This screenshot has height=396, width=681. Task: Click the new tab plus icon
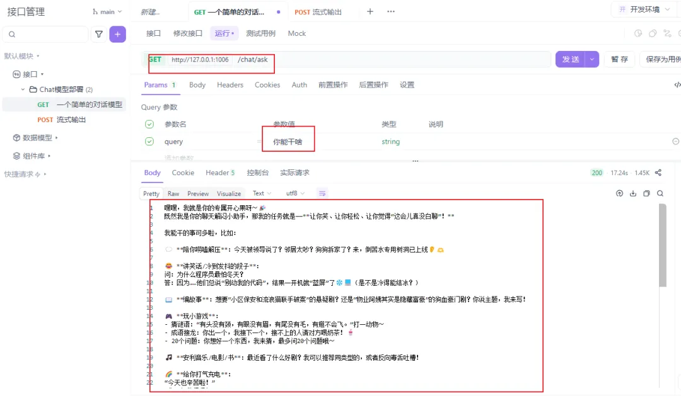click(x=370, y=12)
